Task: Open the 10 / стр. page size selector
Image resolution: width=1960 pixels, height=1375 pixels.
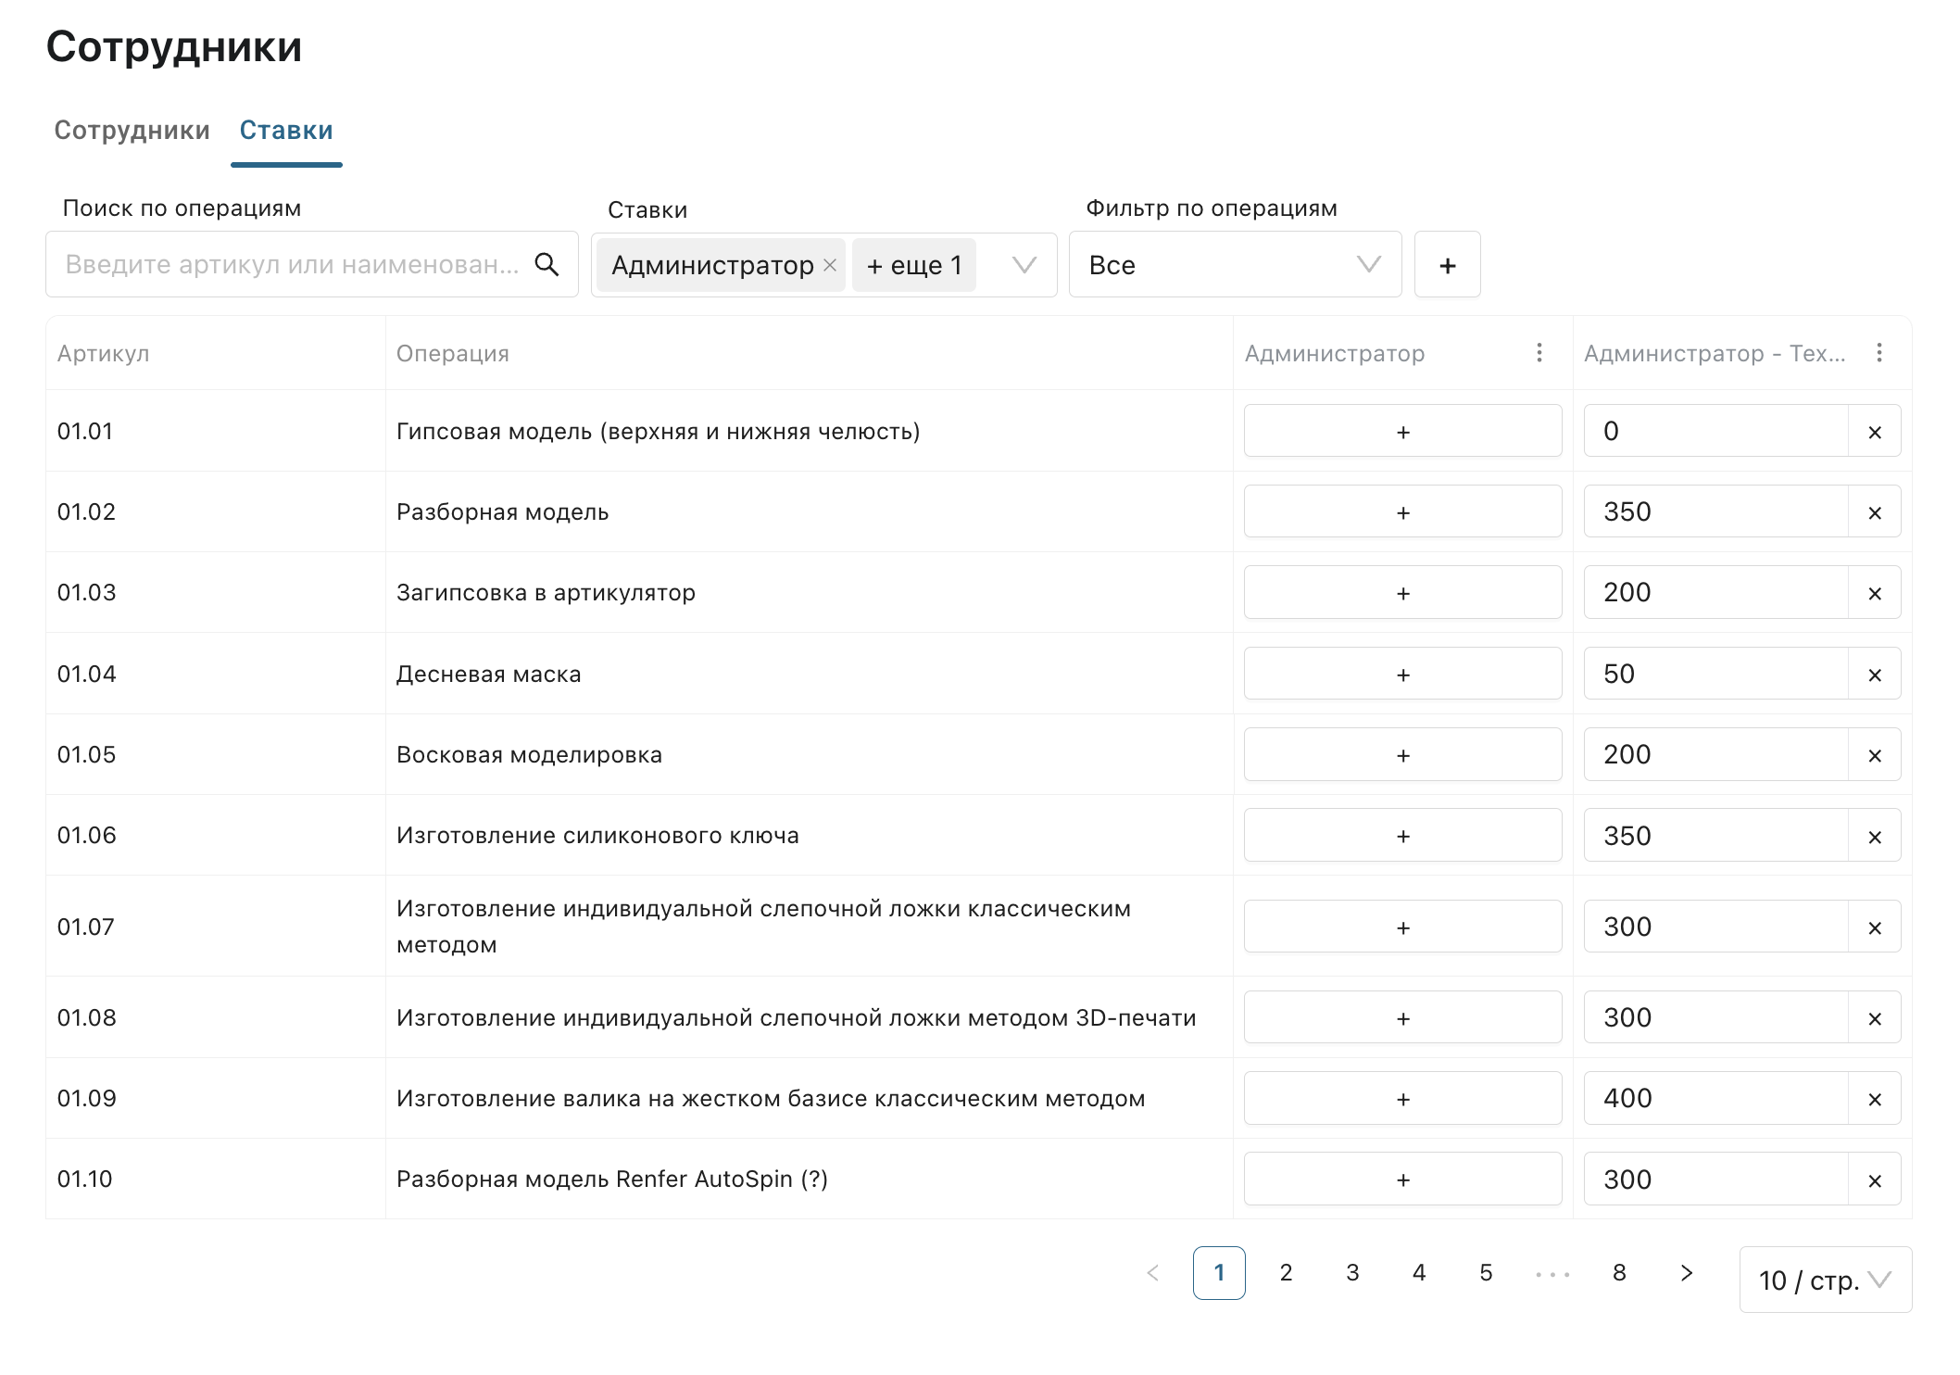Action: pyautogui.click(x=1824, y=1280)
